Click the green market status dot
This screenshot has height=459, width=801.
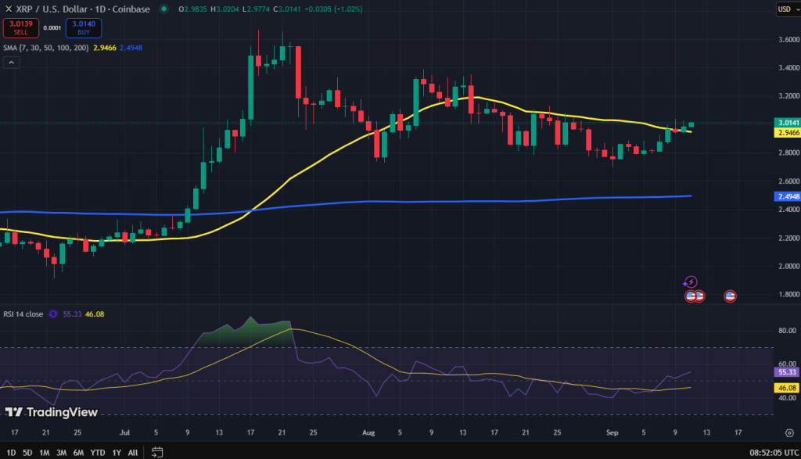[x=164, y=9]
